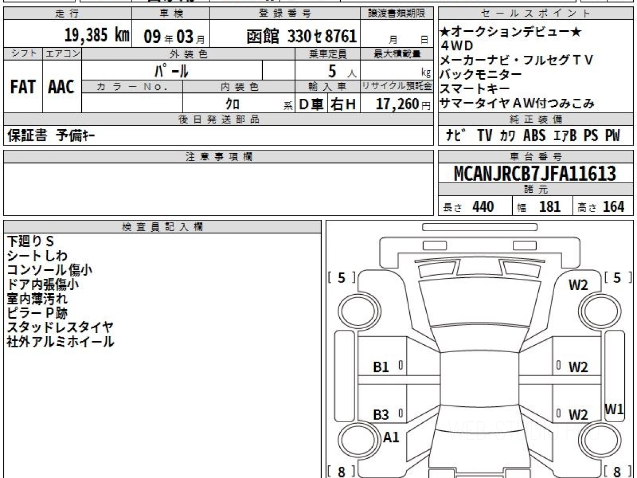Click the W2 mark beside the hood
Screen dimensions: 637x478
pos(579,285)
